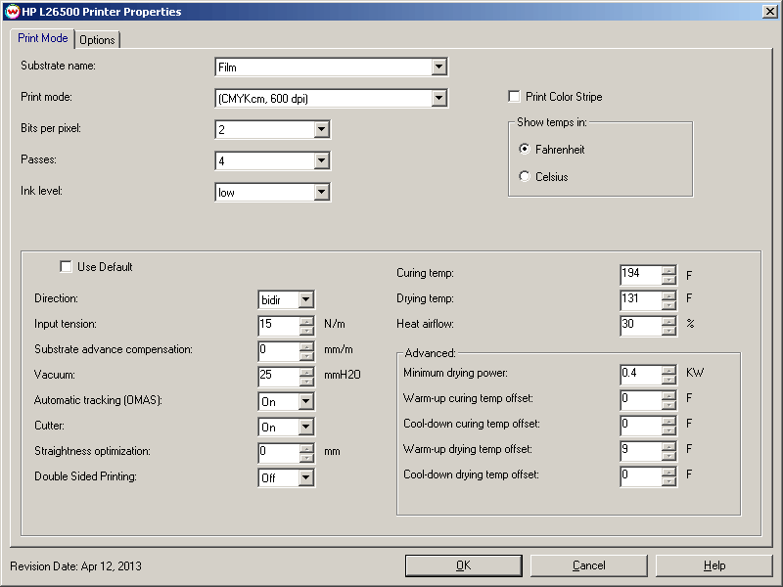Decrease Input tension with the down arrow

coord(306,330)
